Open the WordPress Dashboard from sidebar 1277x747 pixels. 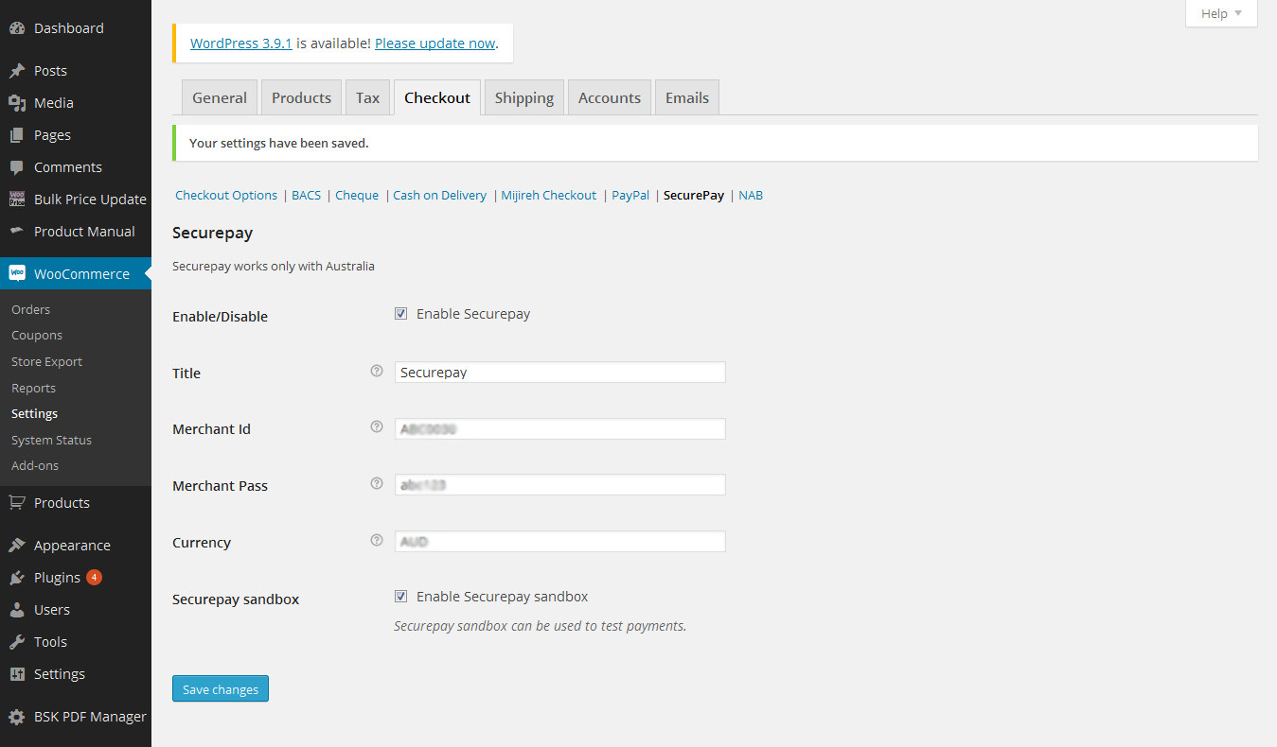[57, 27]
